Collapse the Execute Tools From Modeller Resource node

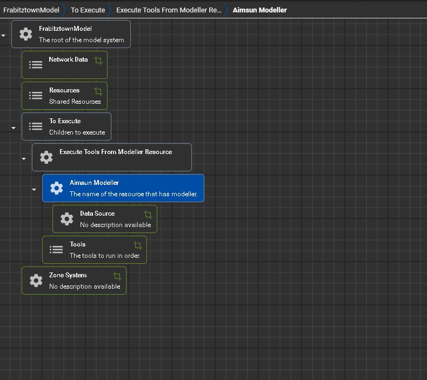coord(24,158)
